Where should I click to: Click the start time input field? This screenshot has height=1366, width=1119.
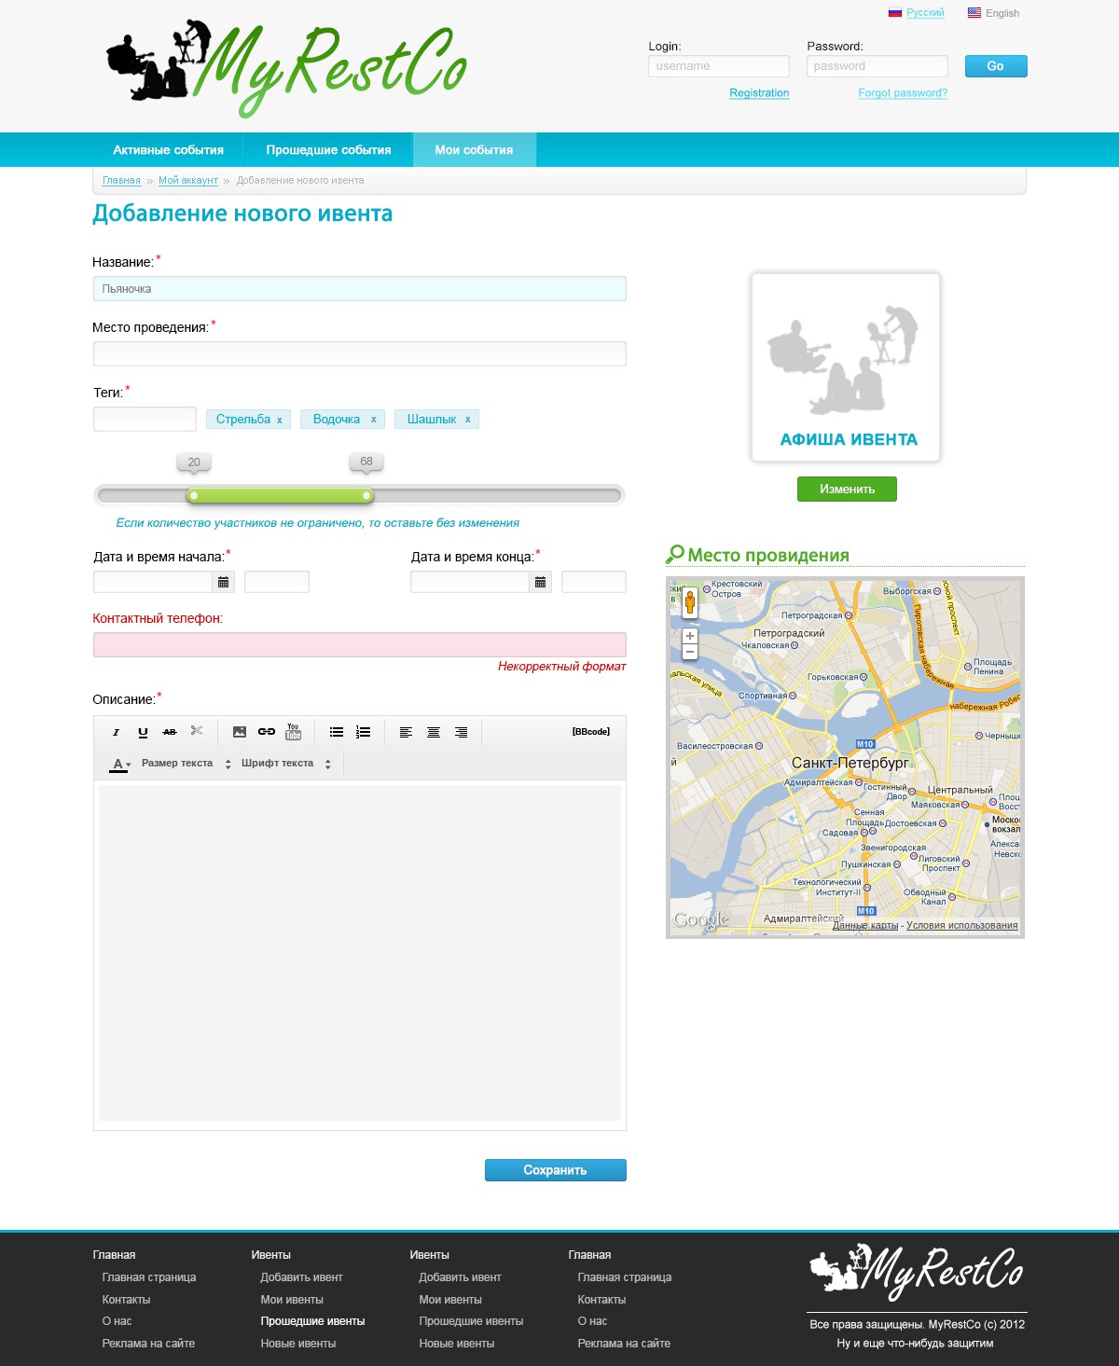[x=277, y=582]
